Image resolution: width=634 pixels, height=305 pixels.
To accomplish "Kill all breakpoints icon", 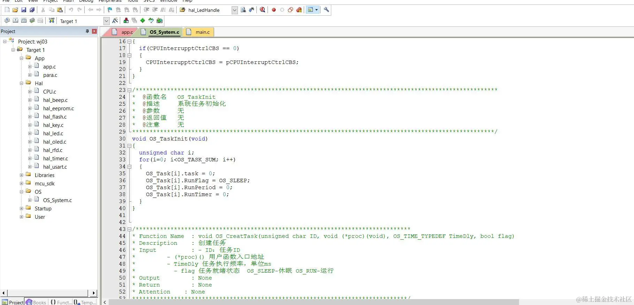I will point(299,10).
